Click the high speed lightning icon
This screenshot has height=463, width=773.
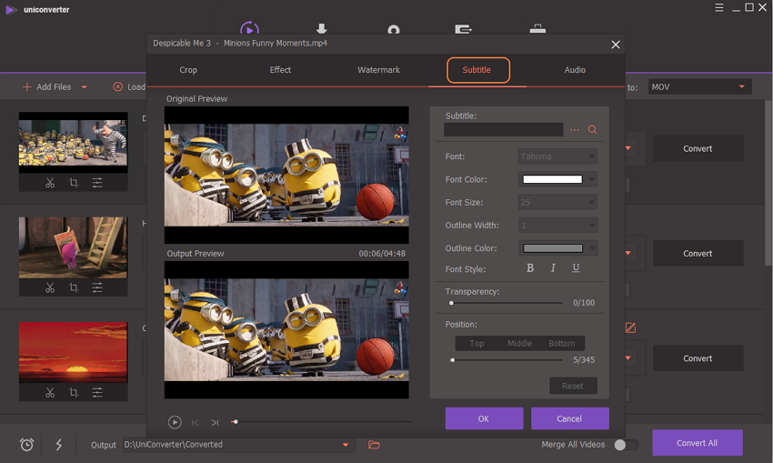[59, 445]
